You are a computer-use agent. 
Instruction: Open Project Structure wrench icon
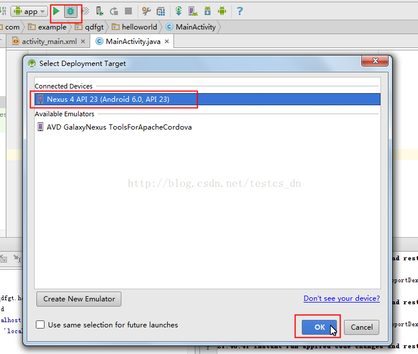(146, 11)
